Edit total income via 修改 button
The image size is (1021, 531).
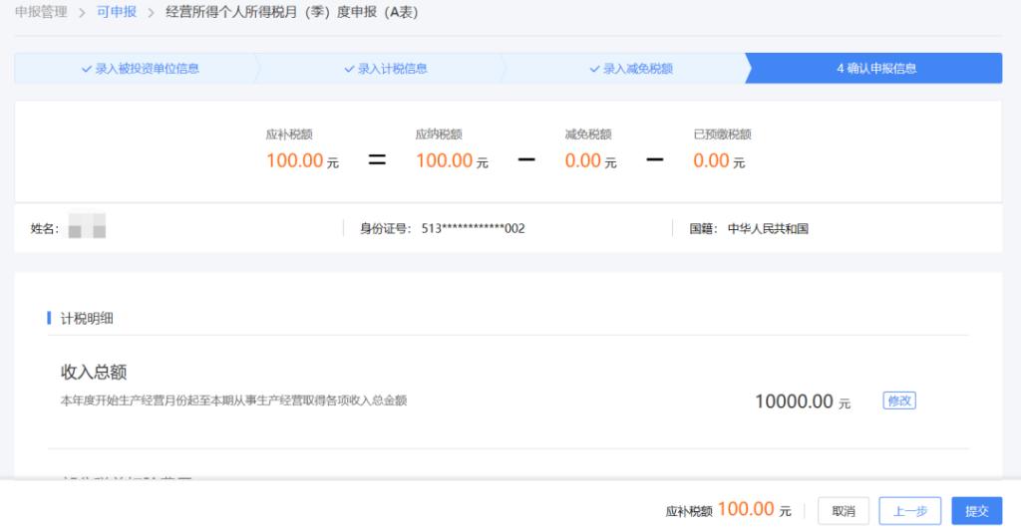tap(899, 400)
